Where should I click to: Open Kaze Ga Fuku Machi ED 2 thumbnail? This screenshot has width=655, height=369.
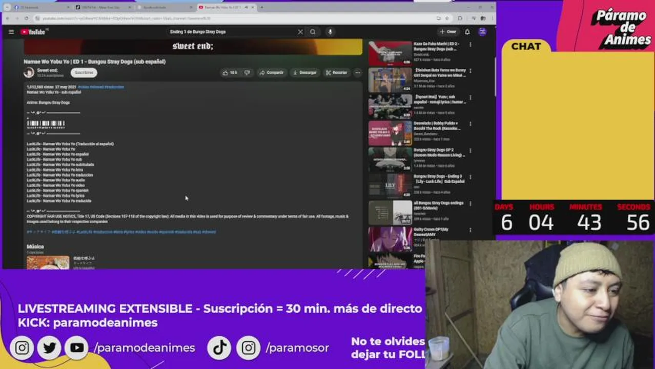coord(390,53)
